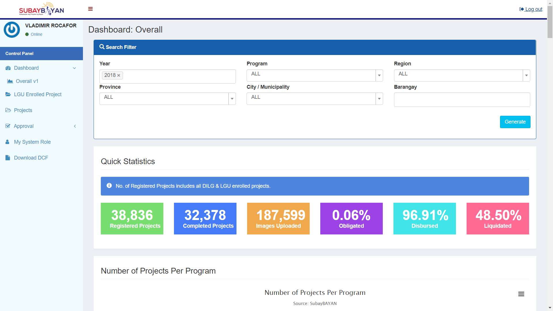The width and height of the screenshot is (553, 311).
Task: Click the My System Role user icon
Action: coord(7,142)
